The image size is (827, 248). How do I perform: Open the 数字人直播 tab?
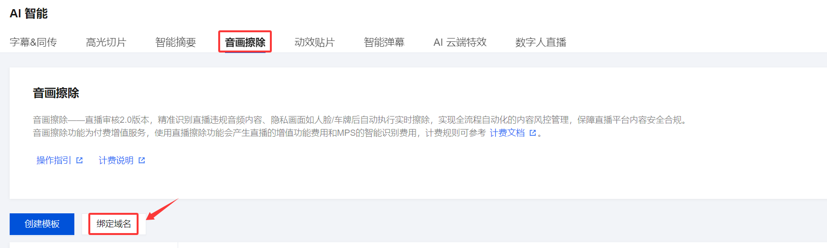(x=541, y=42)
